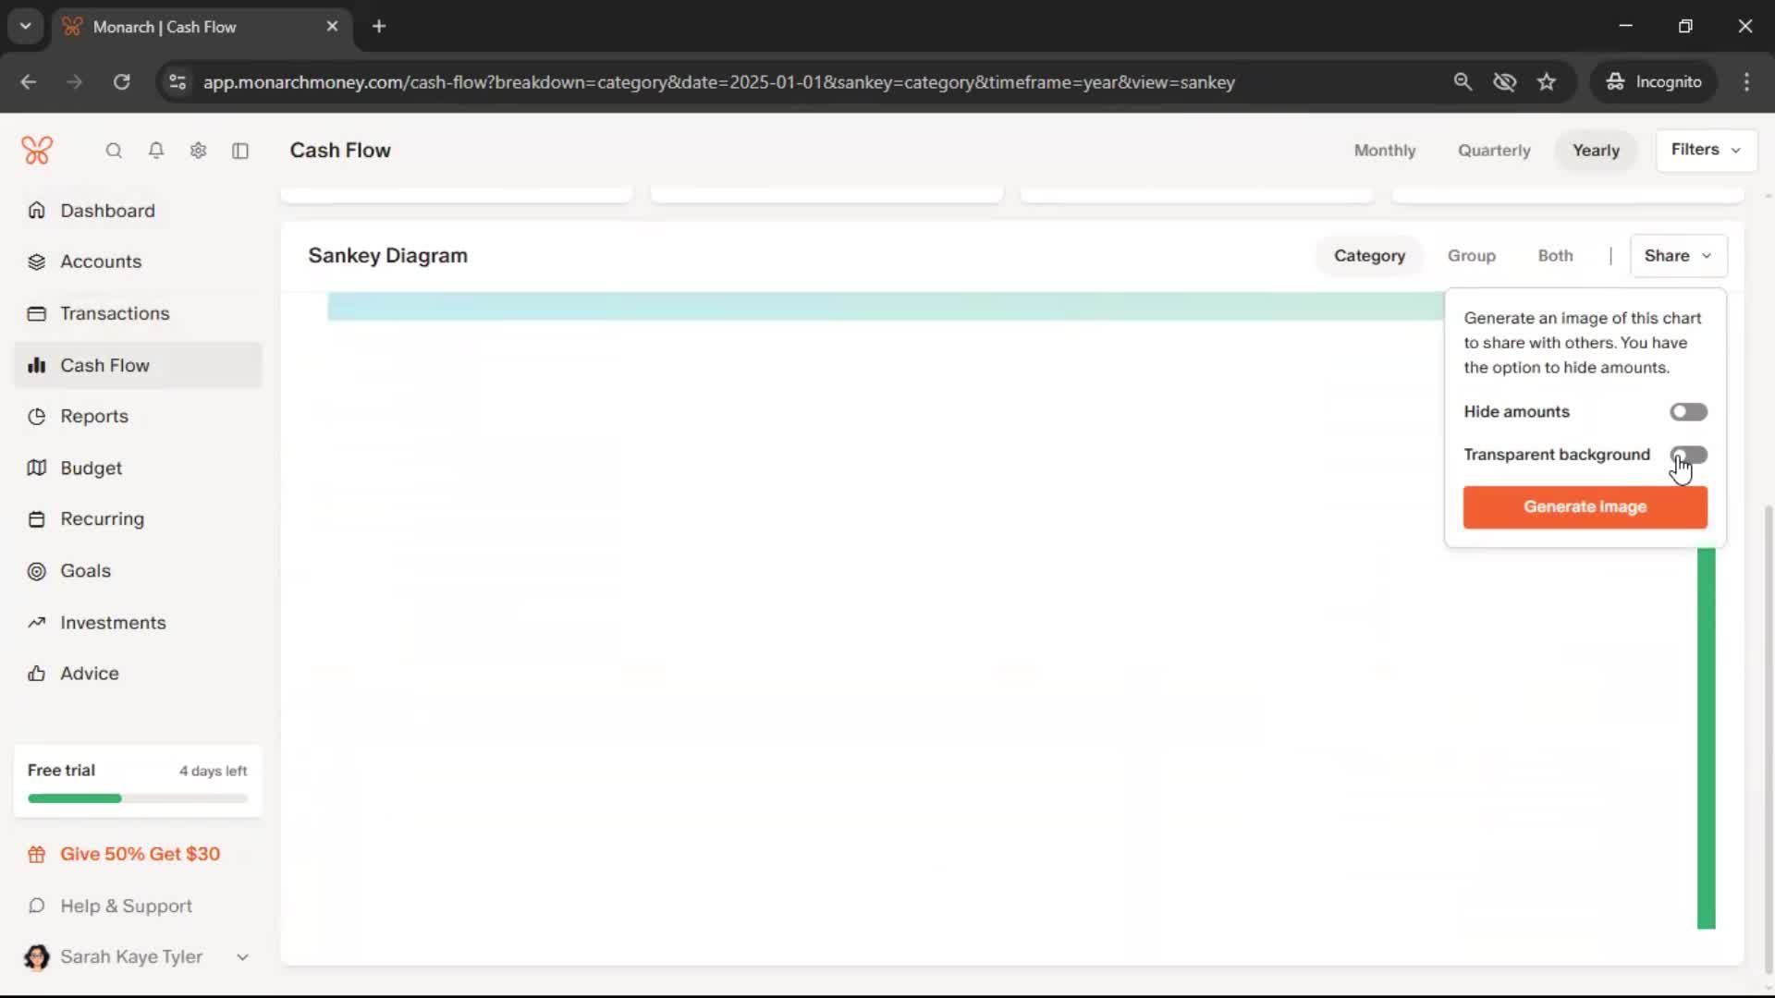1775x998 pixels.
Task: Expand the Filters dropdown
Action: 1706,150
